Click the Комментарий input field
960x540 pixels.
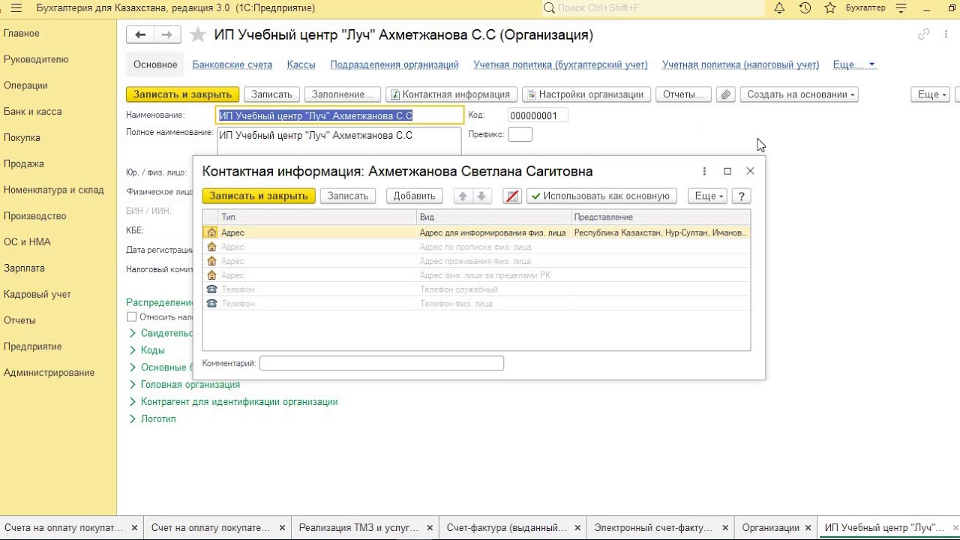[x=382, y=363]
